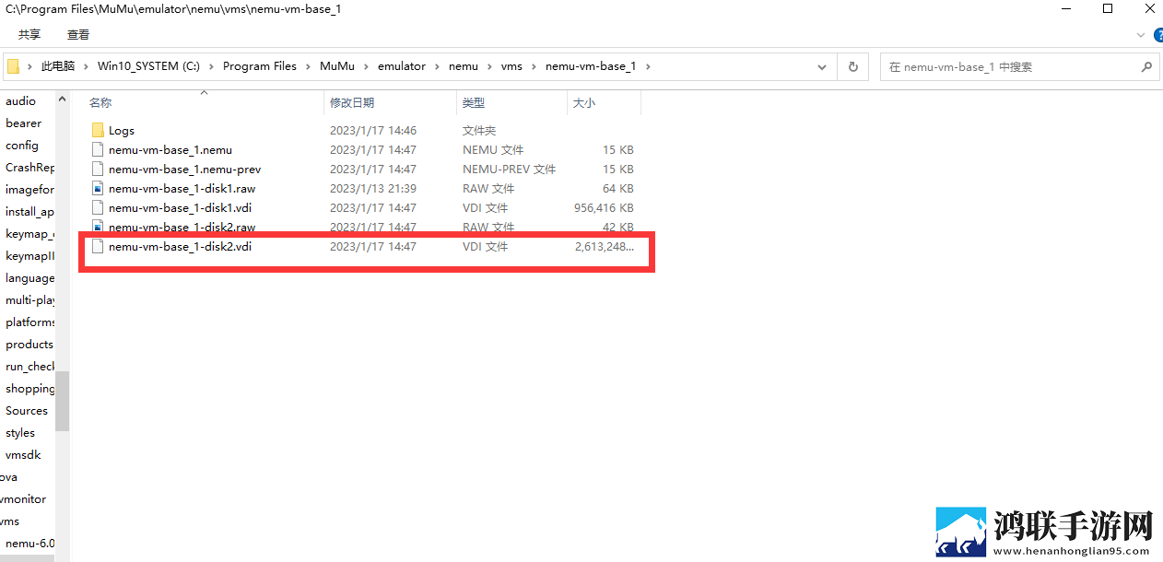
Task: Click the navigation pane scrollbar thumb
Action: coord(62,401)
